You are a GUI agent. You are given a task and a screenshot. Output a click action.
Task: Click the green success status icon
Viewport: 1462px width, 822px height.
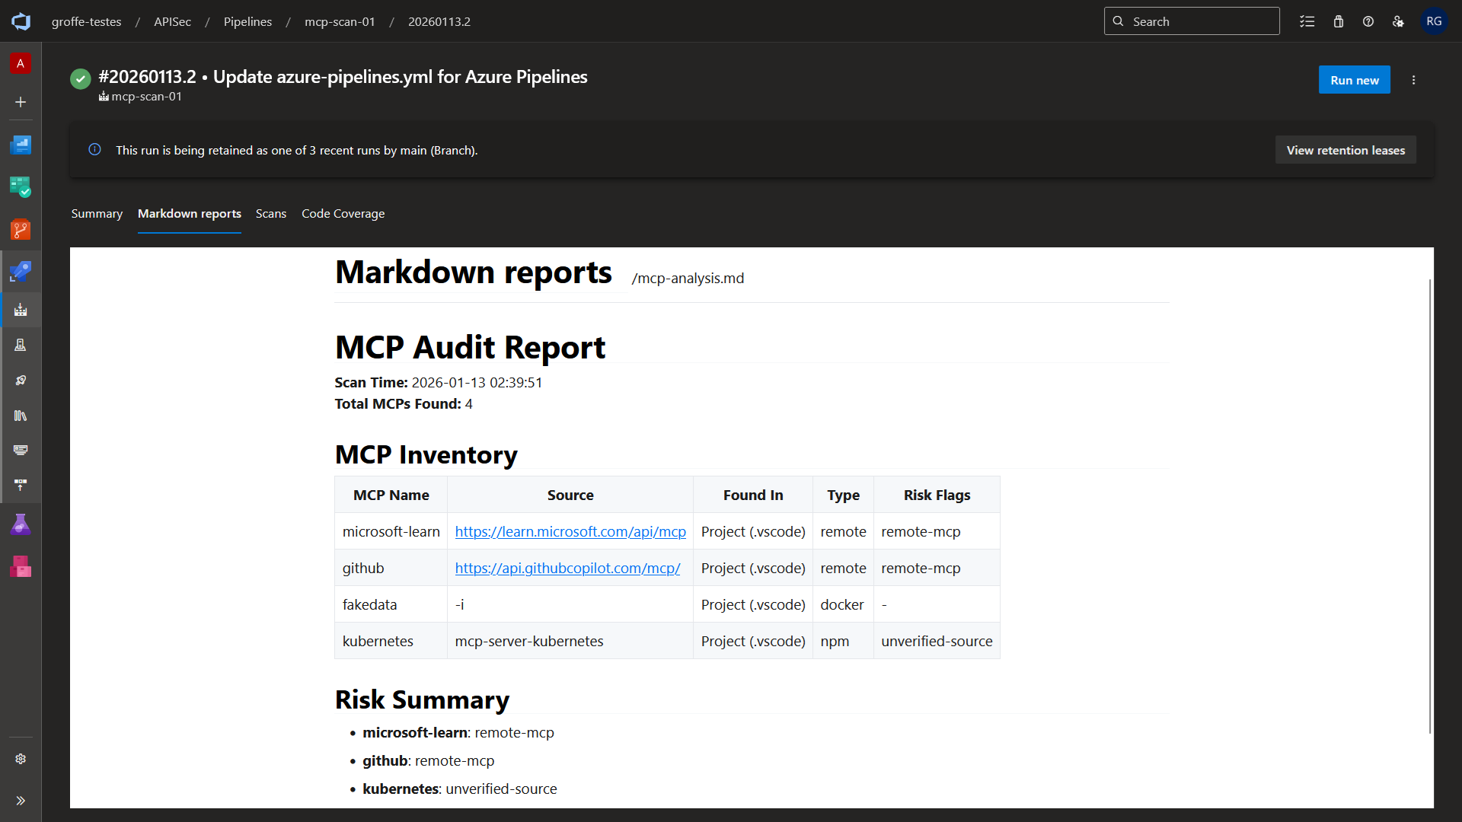point(81,78)
